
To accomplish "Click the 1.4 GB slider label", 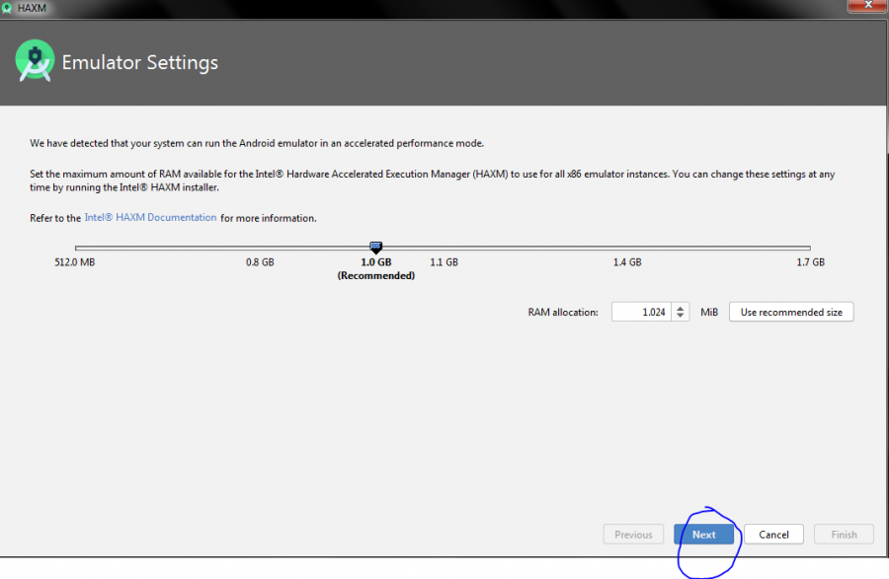I will [627, 262].
